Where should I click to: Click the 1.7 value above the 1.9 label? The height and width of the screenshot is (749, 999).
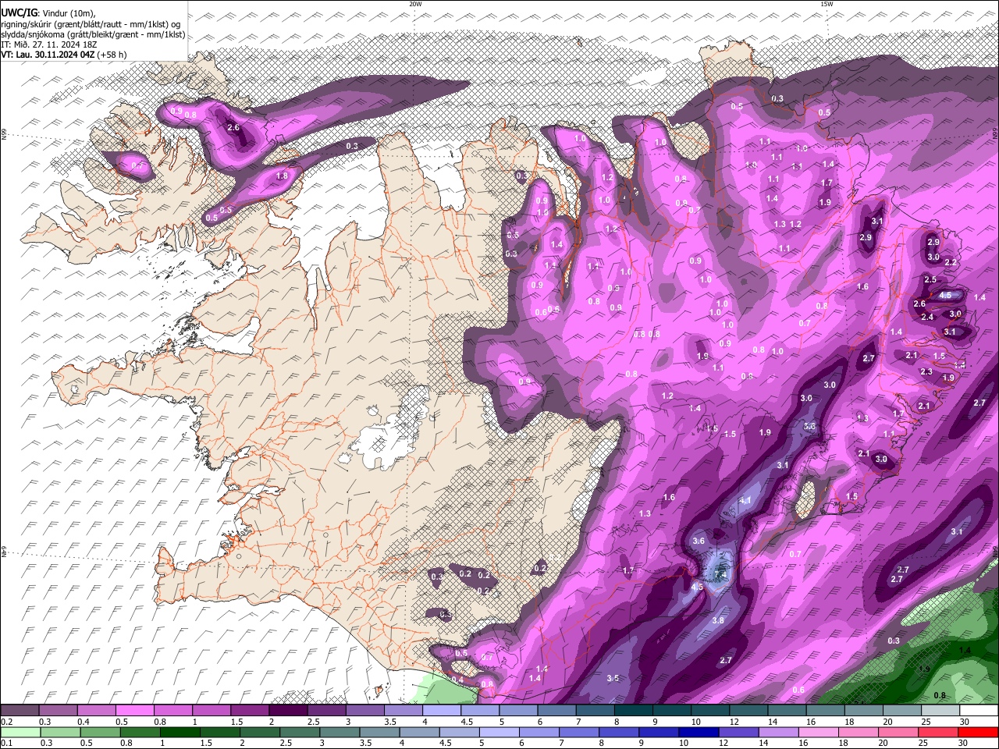pyautogui.click(x=827, y=183)
